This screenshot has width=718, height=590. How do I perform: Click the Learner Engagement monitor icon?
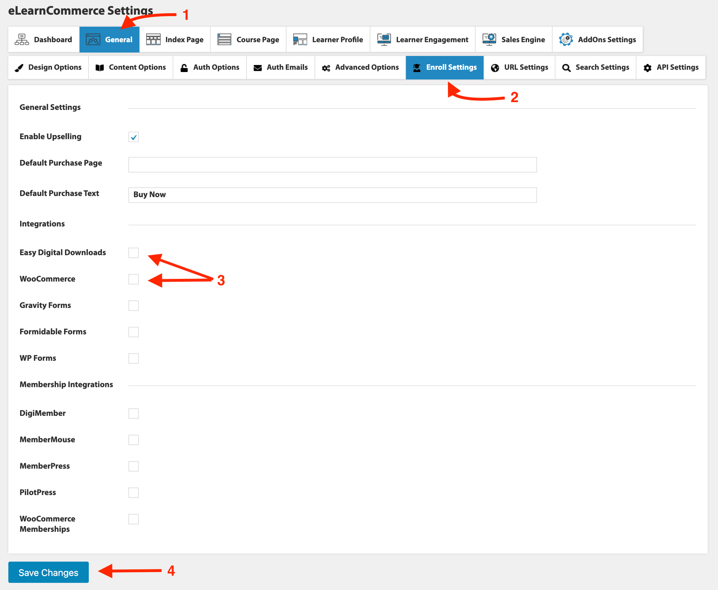(x=384, y=39)
